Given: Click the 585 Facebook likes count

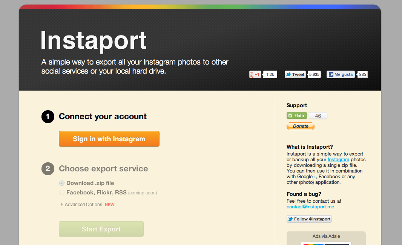Looking at the screenshot, I should coord(362,74).
